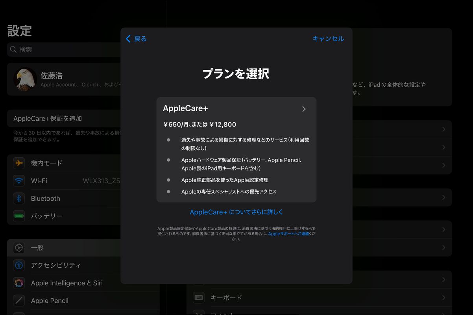473x315 pixels.
Task: Click the chevron on the キーボード row
Action: pyautogui.click(x=444, y=297)
